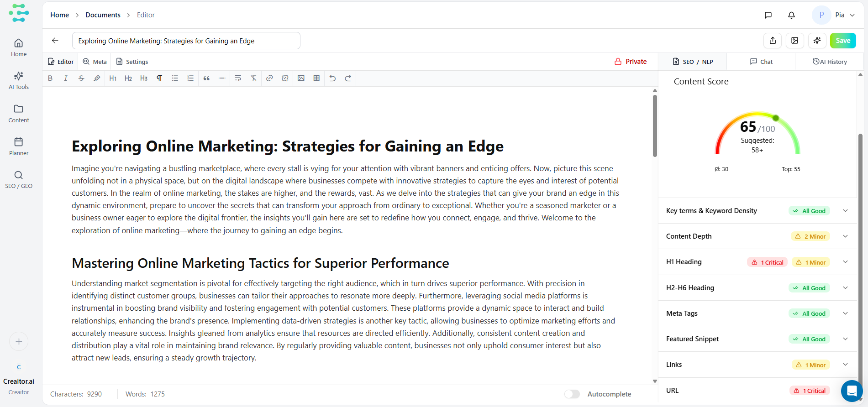
Task: Click the strikethrough formatting icon
Action: click(x=81, y=78)
